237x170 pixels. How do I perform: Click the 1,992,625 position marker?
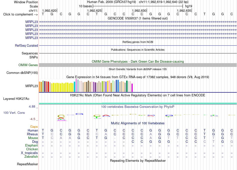94,10
